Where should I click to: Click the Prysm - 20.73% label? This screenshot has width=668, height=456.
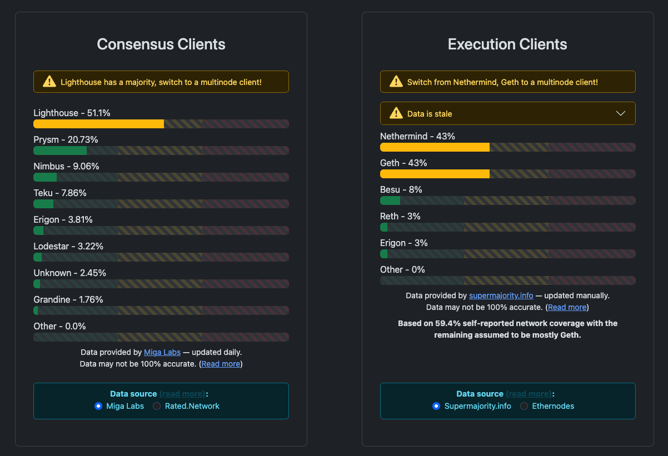tap(66, 139)
